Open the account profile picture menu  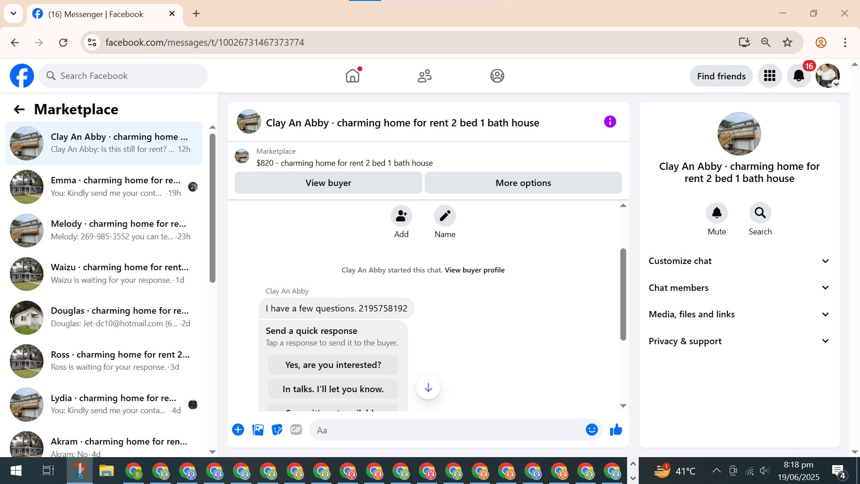(x=827, y=76)
